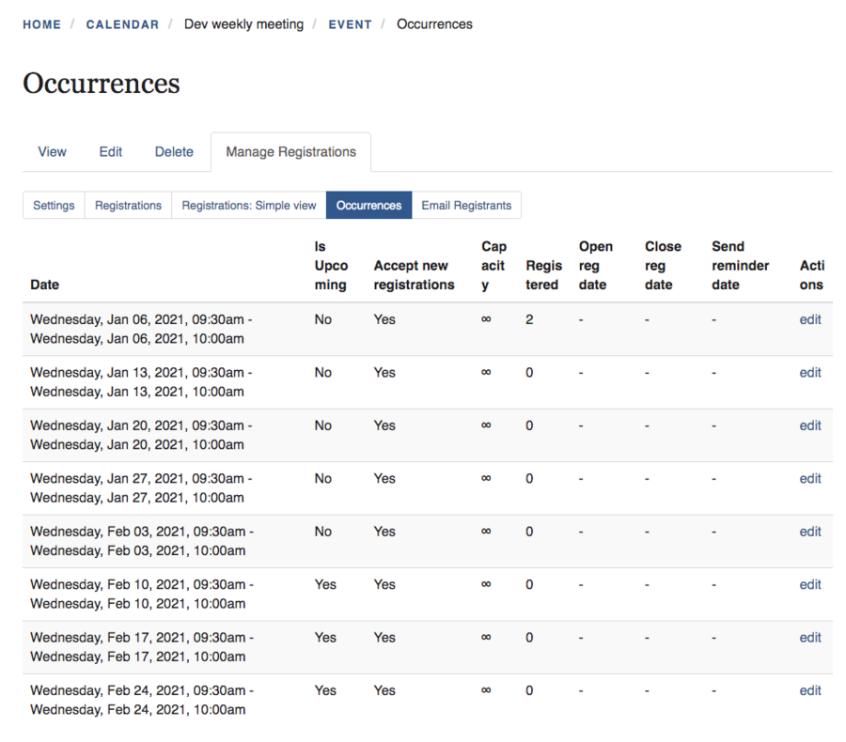Viewport: 846px width, 742px height.
Task: Open Registrations: Simple view sub-tab
Action: point(249,206)
